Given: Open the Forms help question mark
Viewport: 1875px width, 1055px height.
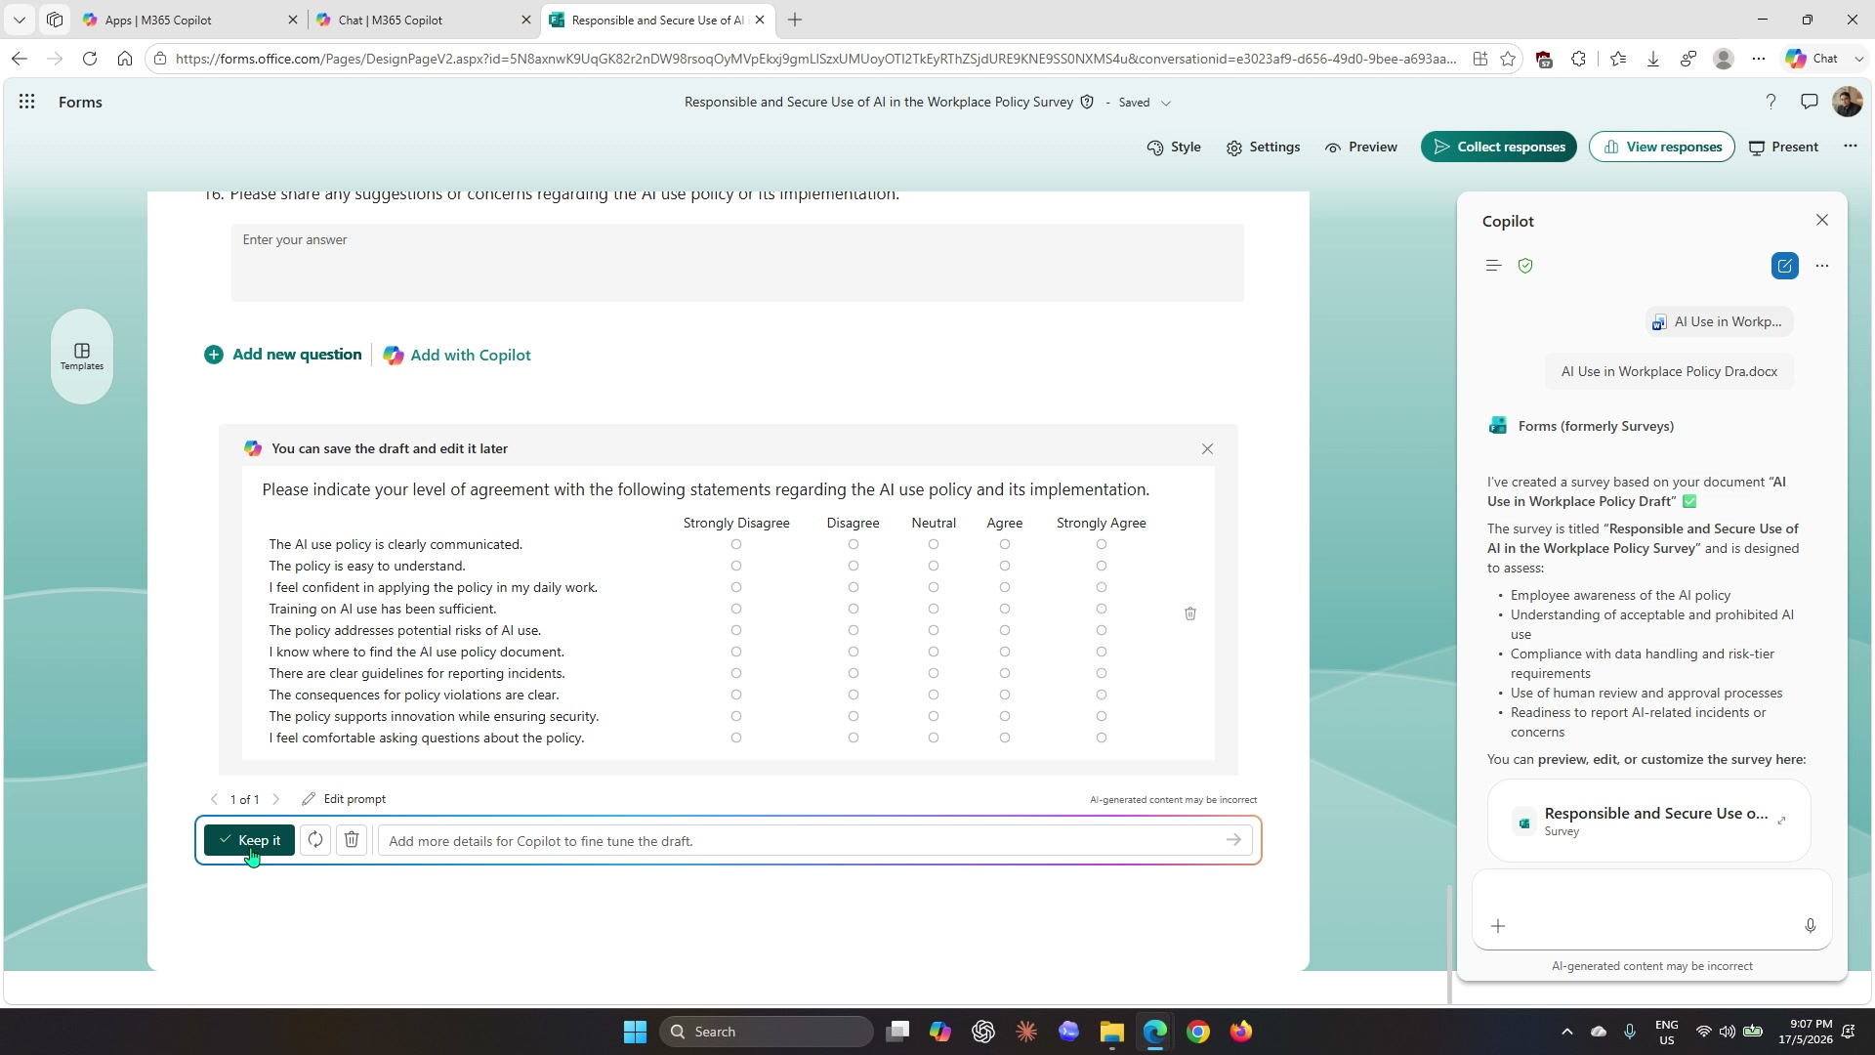Looking at the screenshot, I should 1771,102.
